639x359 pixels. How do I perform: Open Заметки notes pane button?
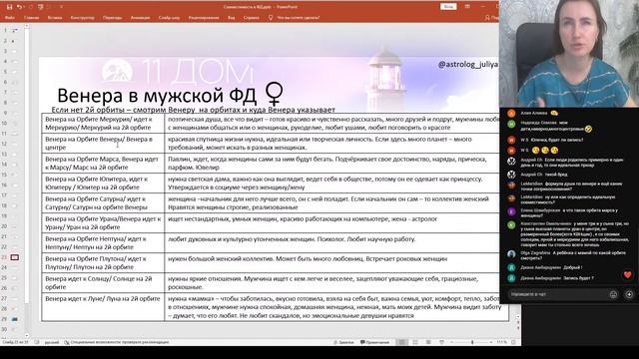tap(343, 342)
